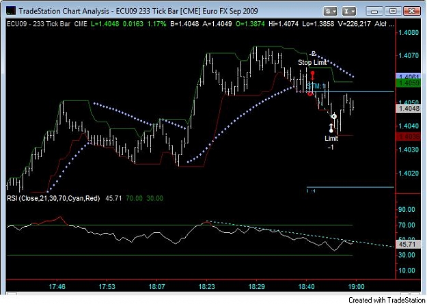
Task: Click the 45.71 RSI value tag on axis
Action: (x=407, y=245)
